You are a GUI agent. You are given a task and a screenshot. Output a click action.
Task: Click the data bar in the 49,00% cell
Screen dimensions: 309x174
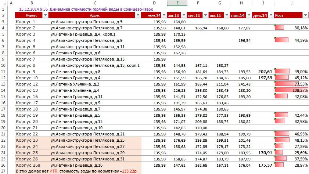point(282,71)
